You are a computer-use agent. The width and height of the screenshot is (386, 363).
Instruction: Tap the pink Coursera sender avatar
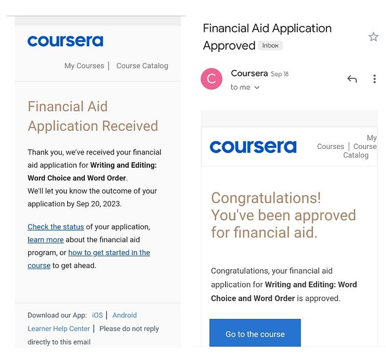211,79
